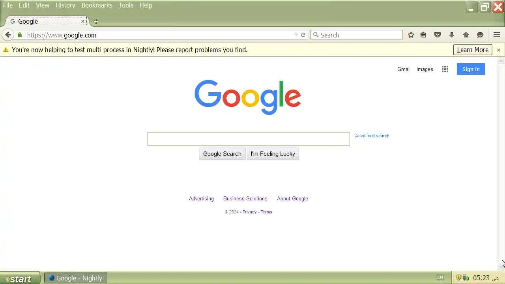
Task: Open the Advertising link
Action: pyautogui.click(x=201, y=198)
